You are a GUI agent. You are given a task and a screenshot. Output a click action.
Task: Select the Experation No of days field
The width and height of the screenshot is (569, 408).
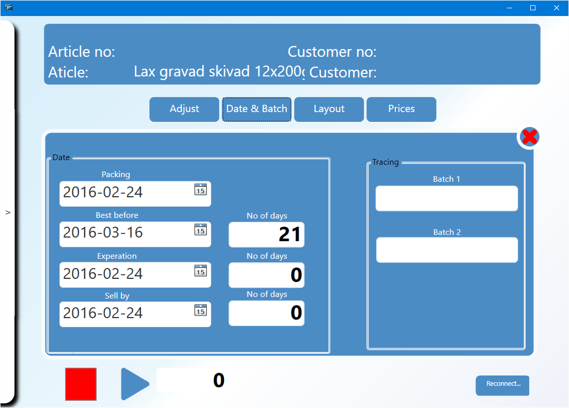(267, 275)
